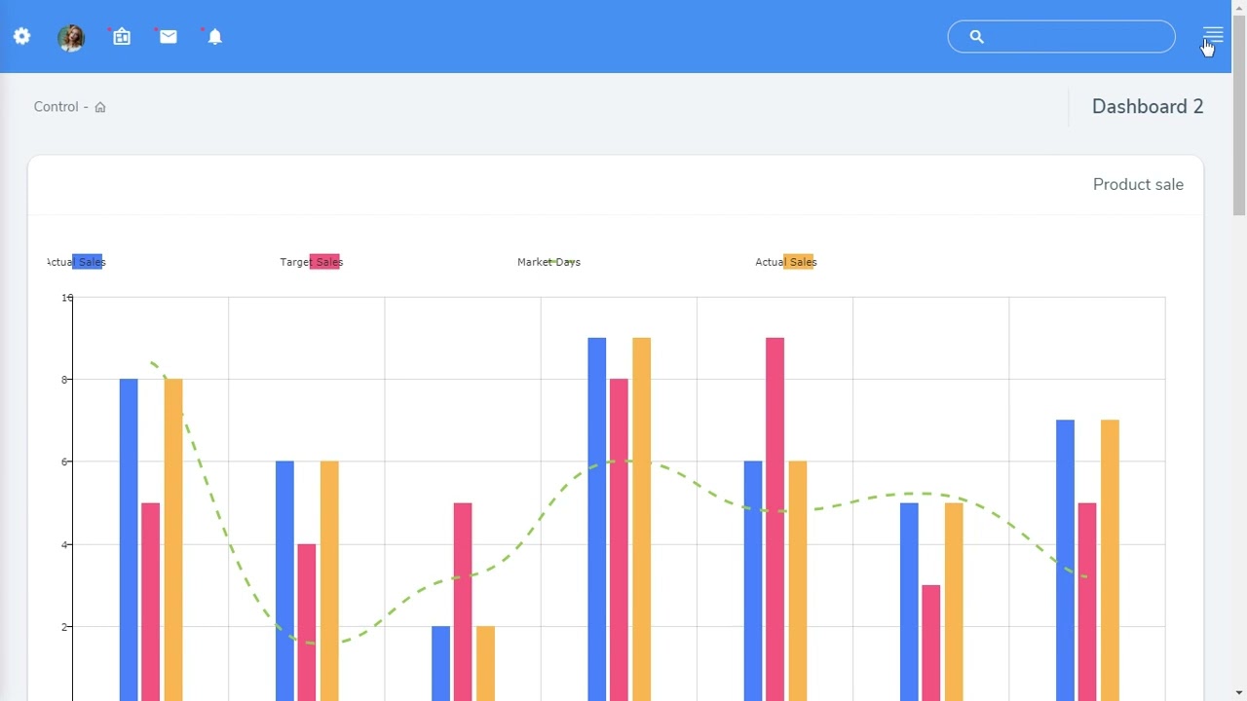Screen dimensions: 1247x701
Task: Toggle pink Target Sales legend item
Action: [312, 262]
